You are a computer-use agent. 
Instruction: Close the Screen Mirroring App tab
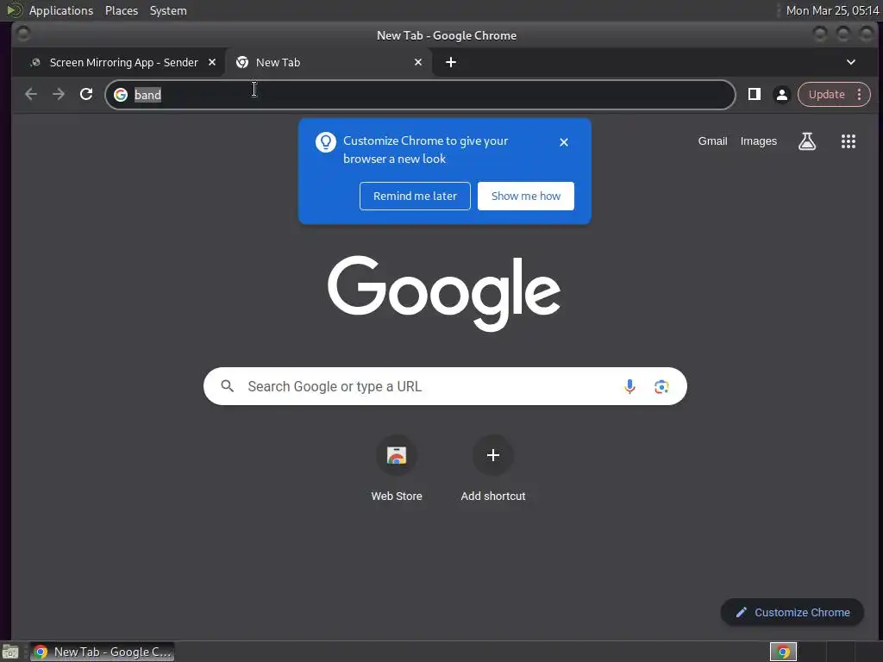point(212,62)
